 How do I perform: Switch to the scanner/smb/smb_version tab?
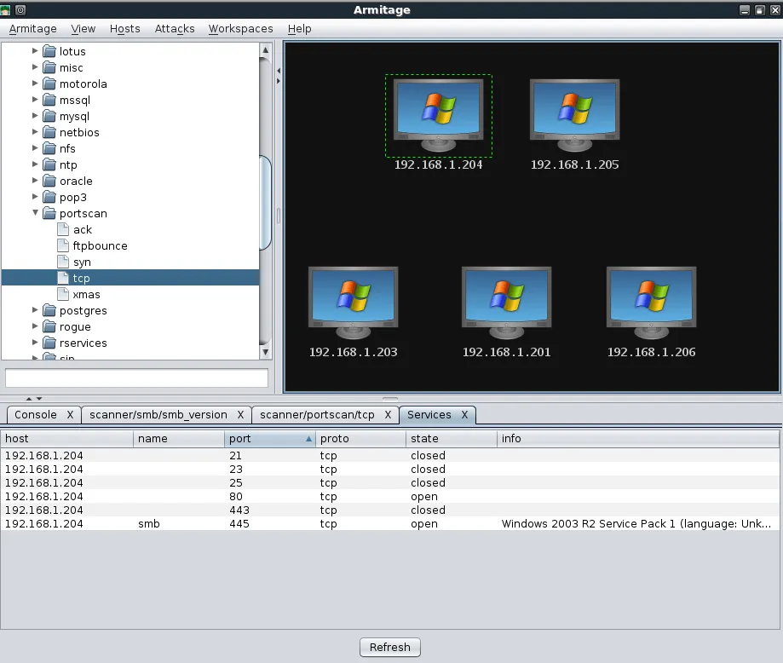tap(158, 415)
